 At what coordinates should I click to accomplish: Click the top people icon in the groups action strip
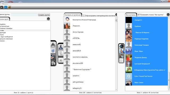(53, 44)
